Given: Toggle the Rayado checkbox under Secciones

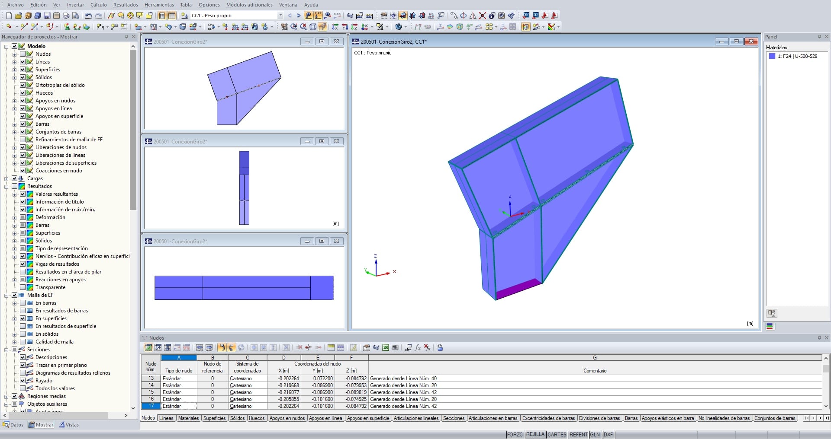Looking at the screenshot, I should (x=23, y=381).
